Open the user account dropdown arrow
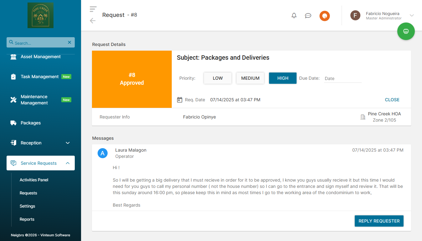 pos(412,15)
